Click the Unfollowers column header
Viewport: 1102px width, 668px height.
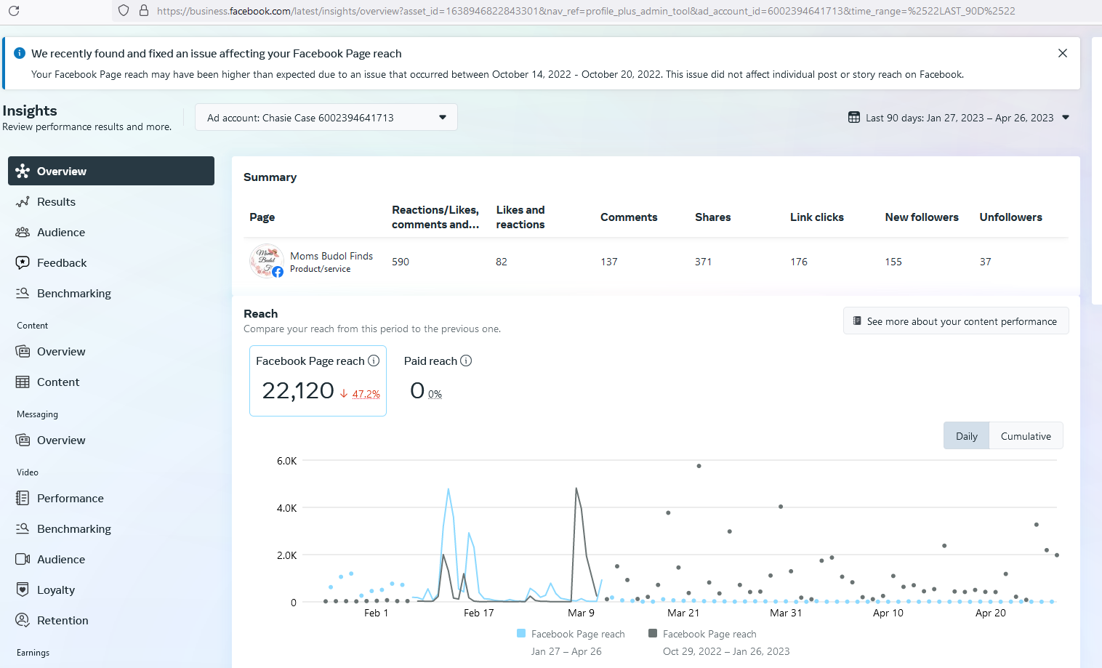point(1010,217)
